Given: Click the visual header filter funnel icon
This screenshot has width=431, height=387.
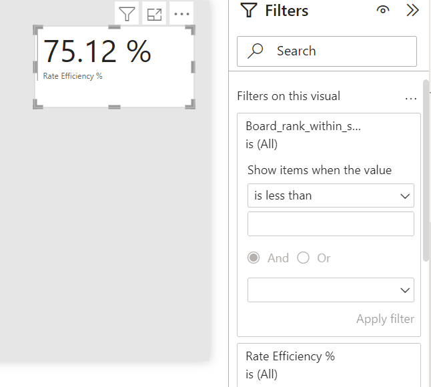Looking at the screenshot, I should (127, 14).
